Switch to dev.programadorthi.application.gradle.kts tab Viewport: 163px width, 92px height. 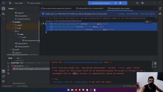(56, 8)
